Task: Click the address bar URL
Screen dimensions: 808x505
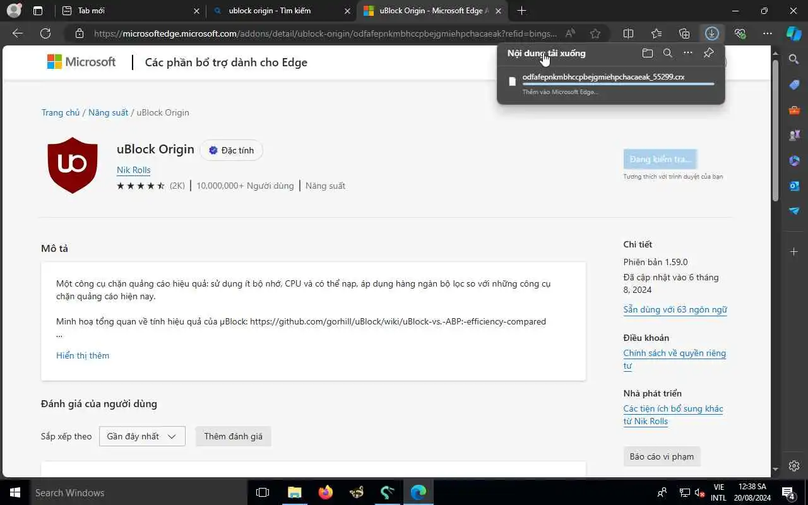Action: (x=325, y=33)
